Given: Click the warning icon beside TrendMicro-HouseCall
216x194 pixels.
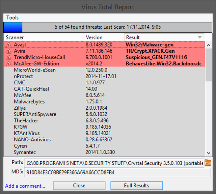Looking at the screenshot, I should coord(9,57).
